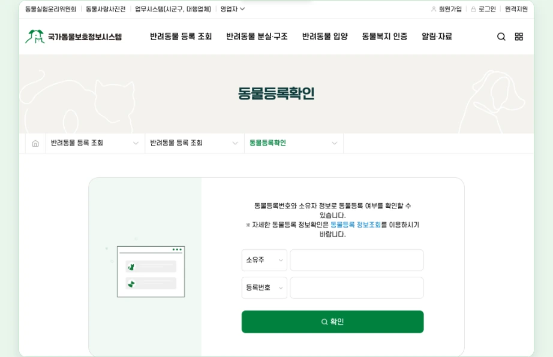Open the 반려동물 입양 main menu

(x=325, y=37)
